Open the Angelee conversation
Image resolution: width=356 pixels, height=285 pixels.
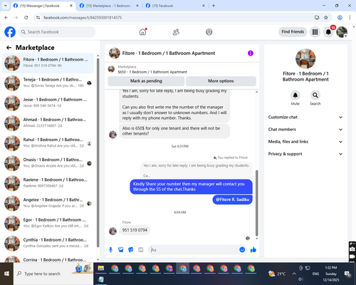[x=48, y=203]
